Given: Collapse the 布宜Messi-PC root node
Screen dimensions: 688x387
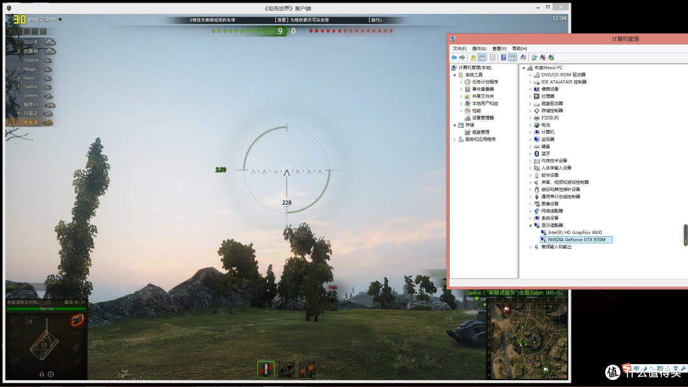Looking at the screenshot, I should [x=524, y=67].
